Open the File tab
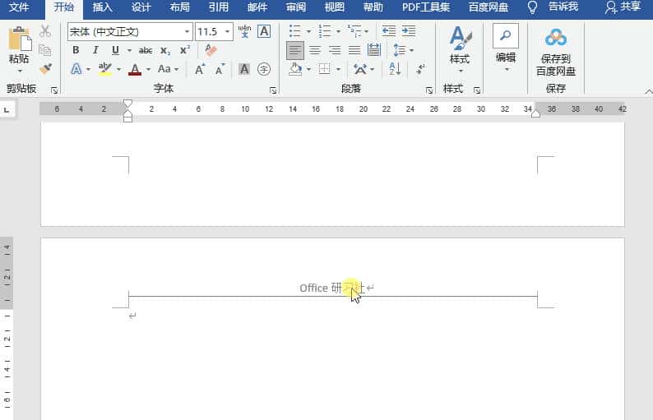Image resolution: width=653 pixels, height=420 pixels. pos(19,7)
